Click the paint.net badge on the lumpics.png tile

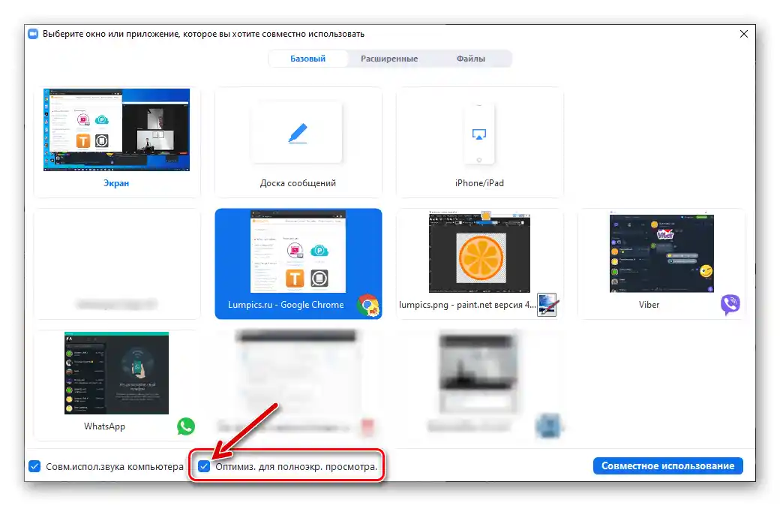pos(548,305)
